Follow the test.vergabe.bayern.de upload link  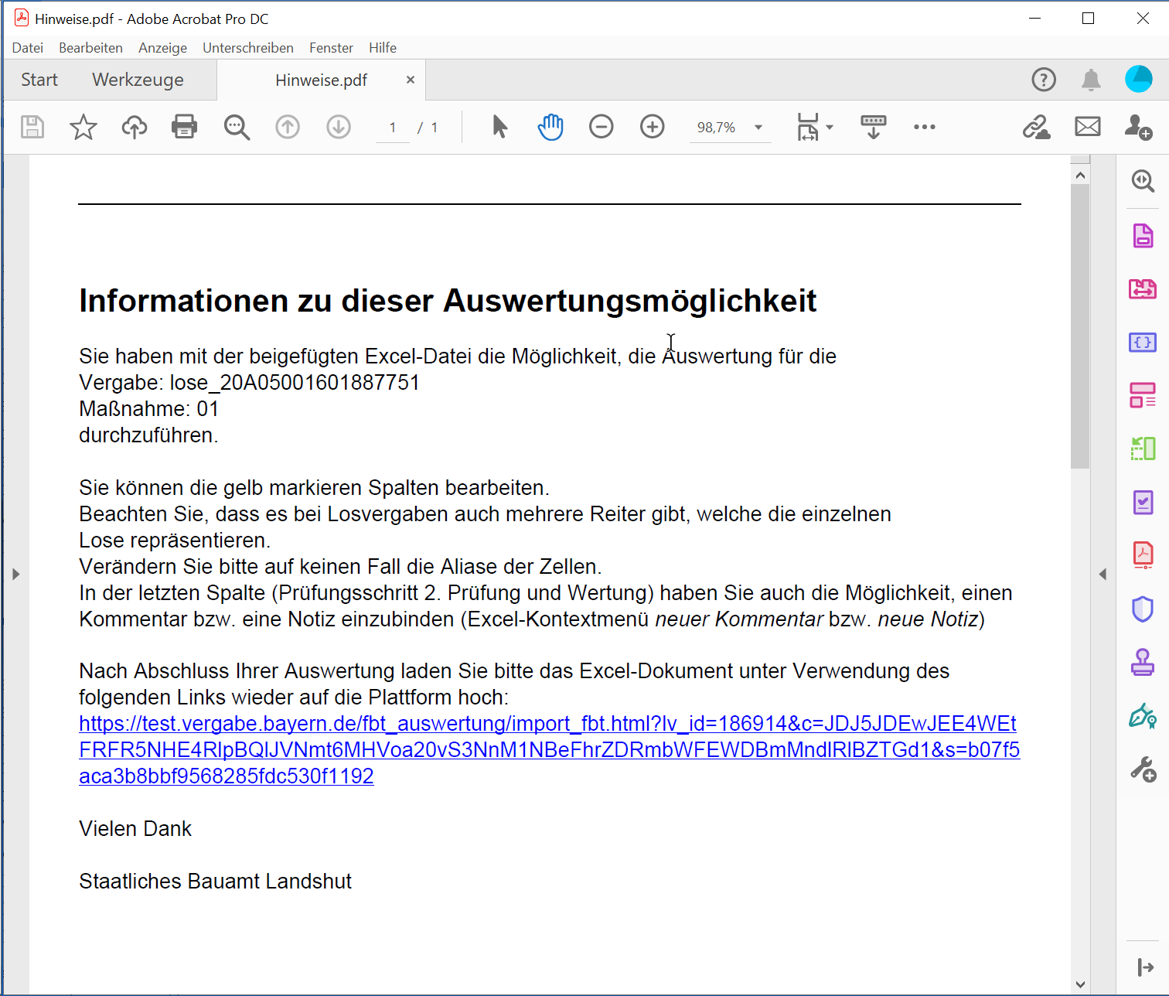coord(549,750)
